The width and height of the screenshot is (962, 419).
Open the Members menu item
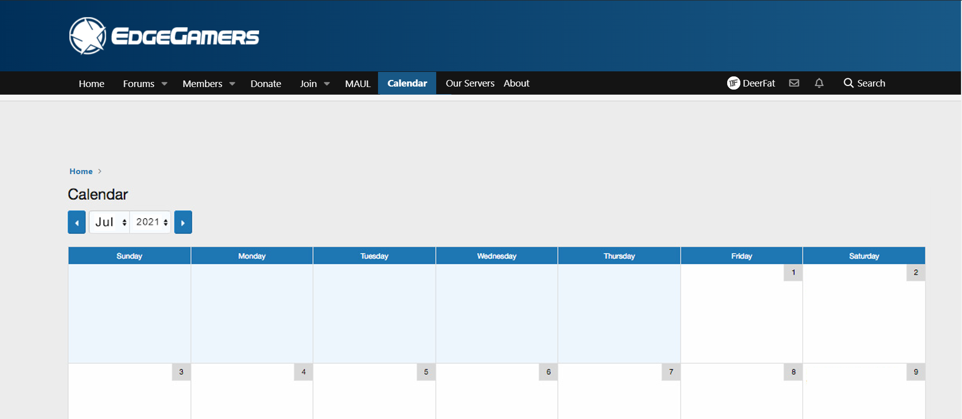click(x=202, y=83)
